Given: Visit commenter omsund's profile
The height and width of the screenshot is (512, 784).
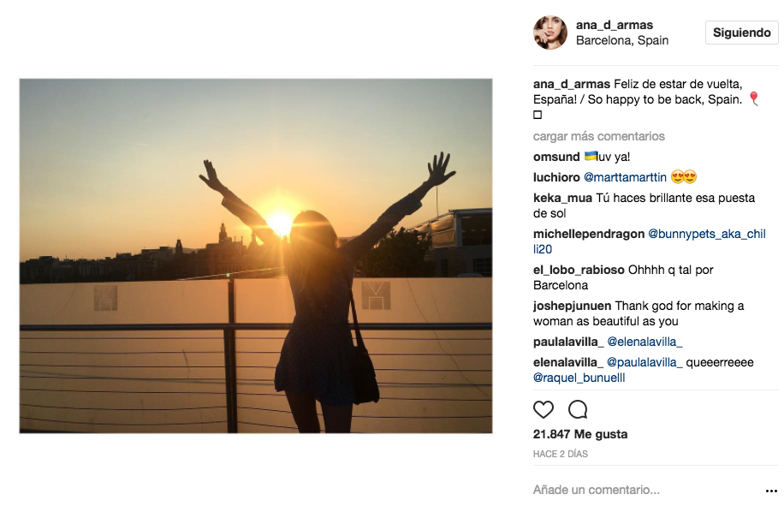Looking at the screenshot, I should (x=556, y=157).
